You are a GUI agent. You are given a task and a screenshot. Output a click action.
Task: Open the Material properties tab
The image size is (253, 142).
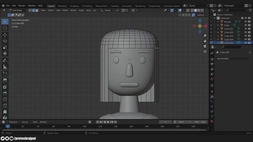tap(212, 121)
